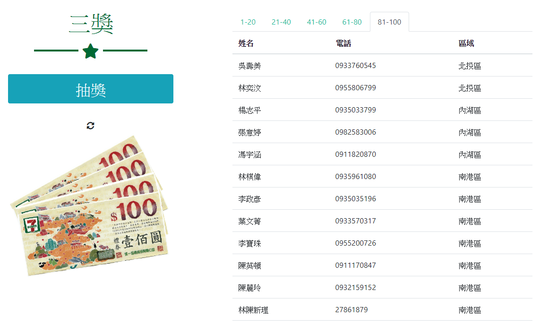
Task: Click phone number 0911170847
Action: tap(355, 265)
